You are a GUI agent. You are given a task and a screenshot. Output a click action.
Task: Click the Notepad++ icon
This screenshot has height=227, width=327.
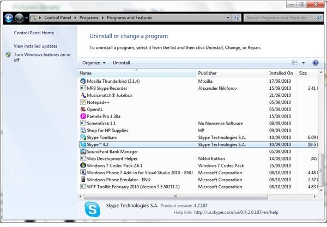(83, 102)
